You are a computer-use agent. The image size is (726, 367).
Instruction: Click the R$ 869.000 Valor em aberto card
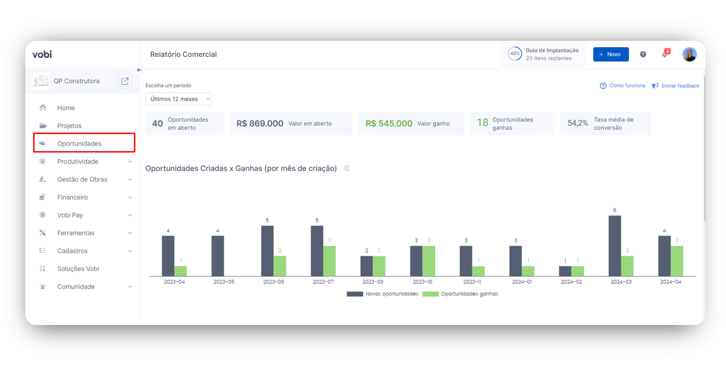291,123
